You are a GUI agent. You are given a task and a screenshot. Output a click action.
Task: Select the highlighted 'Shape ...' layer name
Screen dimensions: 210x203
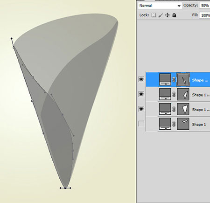point(200,80)
